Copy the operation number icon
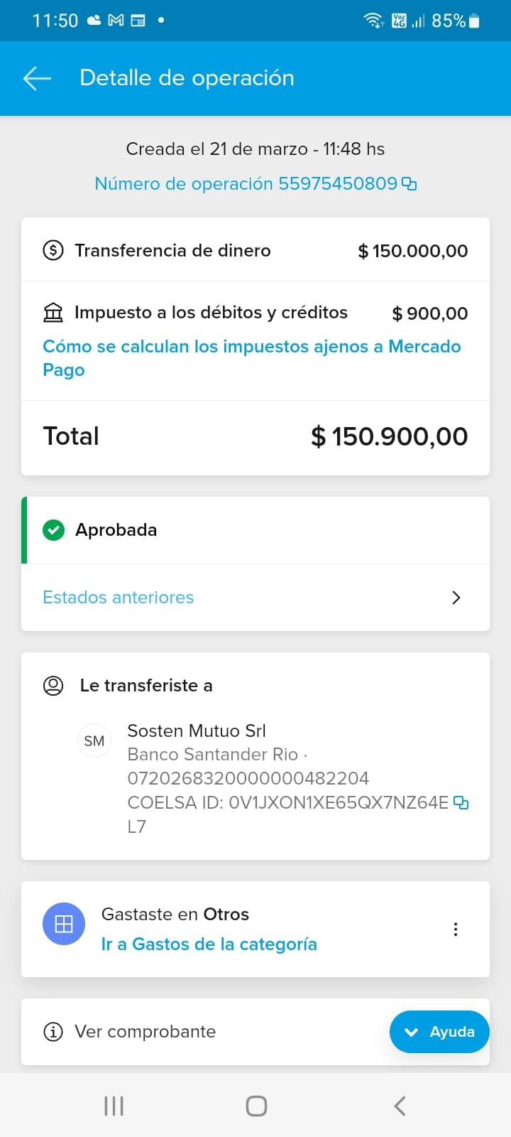Screen dimensions: 511x1137 [410, 184]
